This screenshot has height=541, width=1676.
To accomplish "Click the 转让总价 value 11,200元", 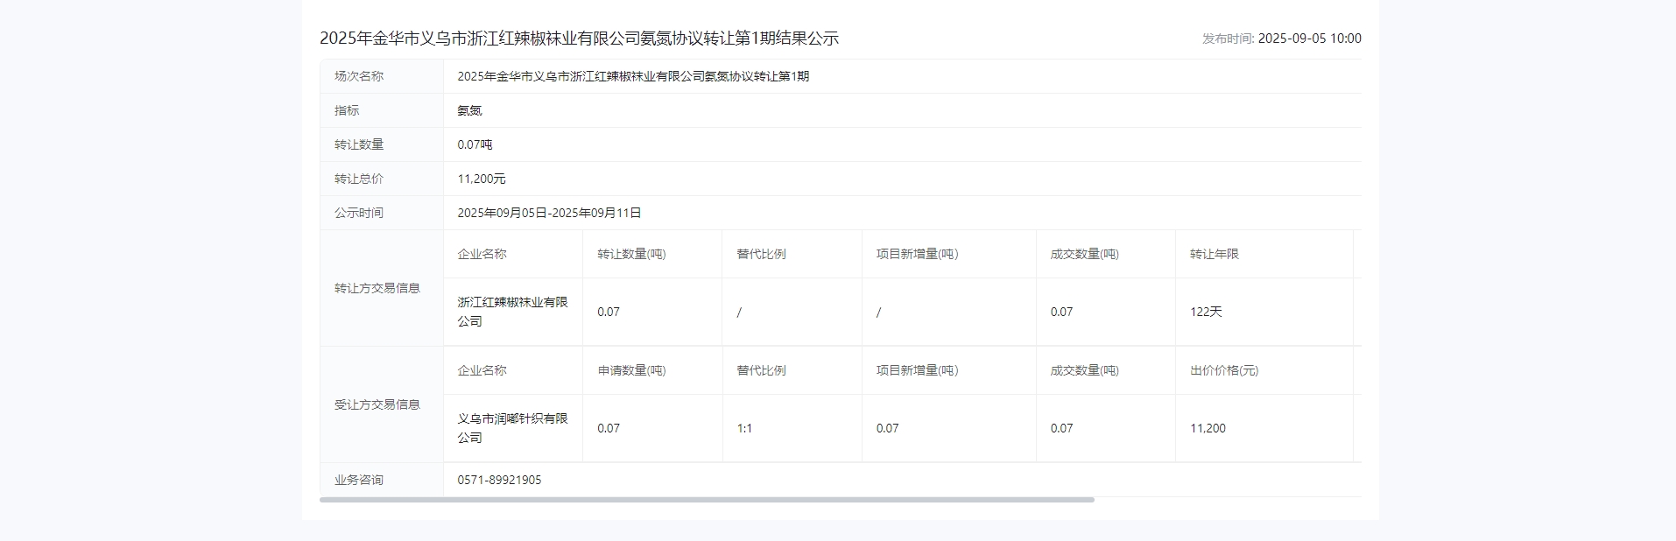I will pyautogui.click(x=481, y=179).
